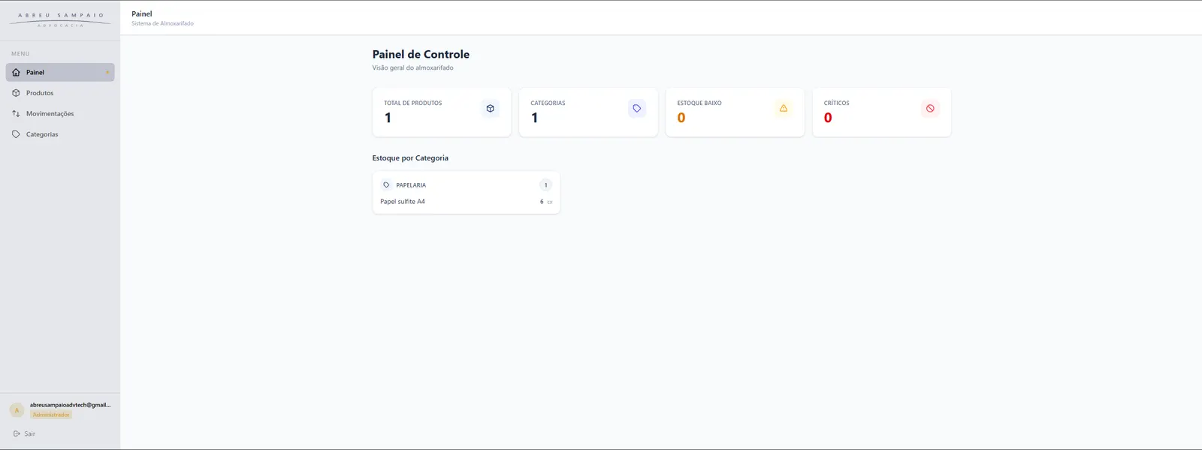The image size is (1202, 450).
Task: Click the warning triangle in Estoque Baixo card
Action: 784,109
